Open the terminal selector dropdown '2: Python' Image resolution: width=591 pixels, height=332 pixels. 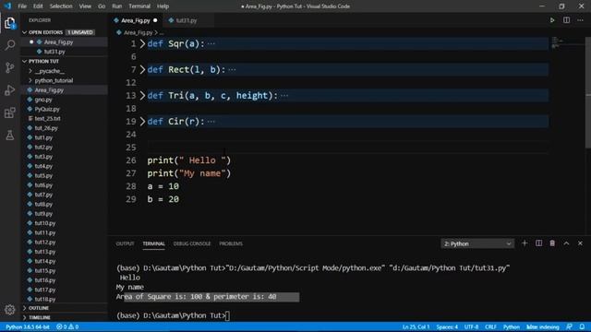477,243
